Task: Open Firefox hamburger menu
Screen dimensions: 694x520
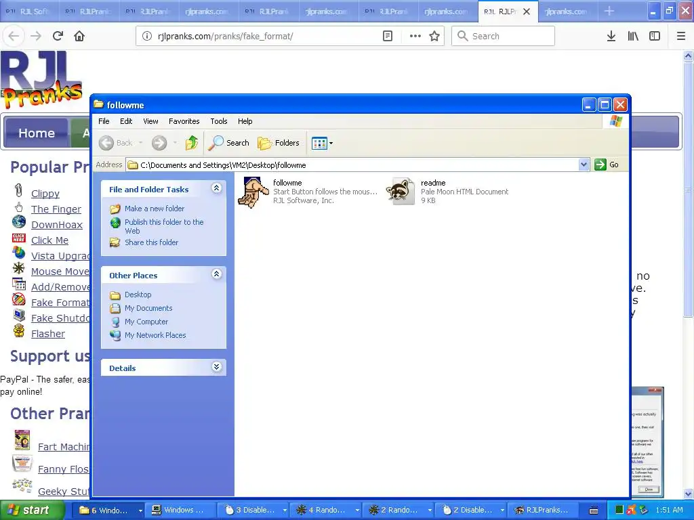Action: pyautogui.click(x=681, y=36)
